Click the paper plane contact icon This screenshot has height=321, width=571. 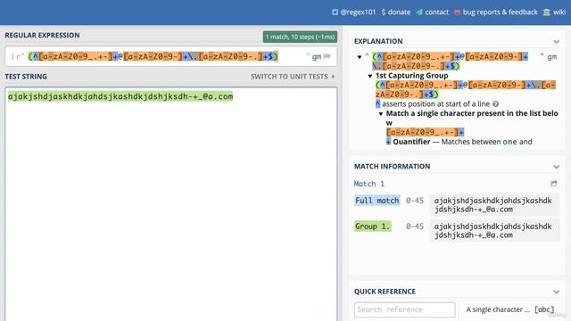(x=419, y=12)
